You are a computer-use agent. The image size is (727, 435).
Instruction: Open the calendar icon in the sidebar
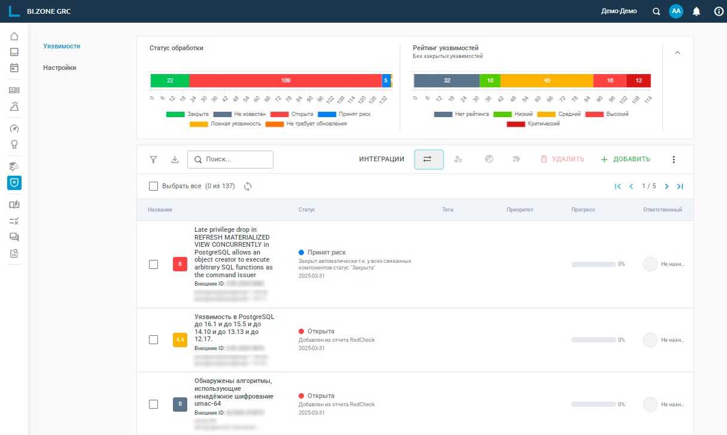tap(14, 68)
